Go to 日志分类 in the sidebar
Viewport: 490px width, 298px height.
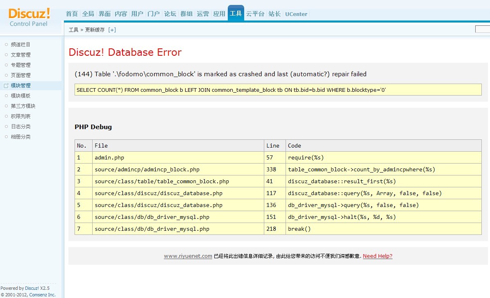20,127
